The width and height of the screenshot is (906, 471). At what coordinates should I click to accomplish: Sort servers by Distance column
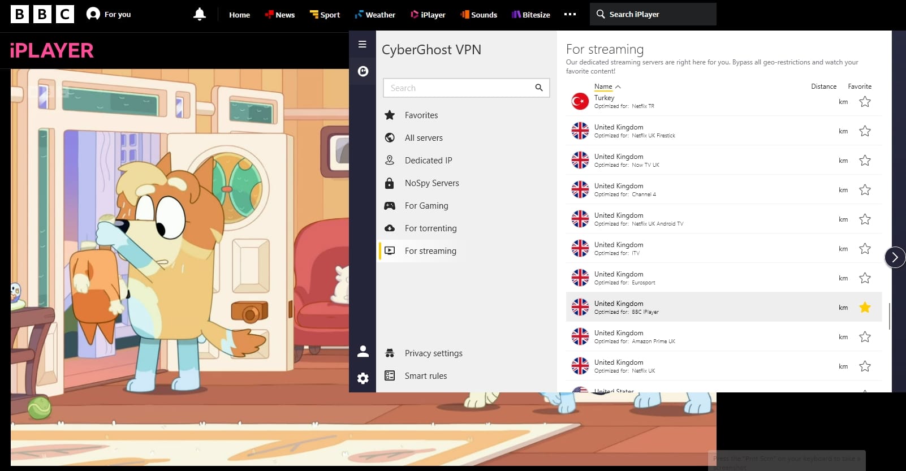pyautogui.click(x=823, y=87)
